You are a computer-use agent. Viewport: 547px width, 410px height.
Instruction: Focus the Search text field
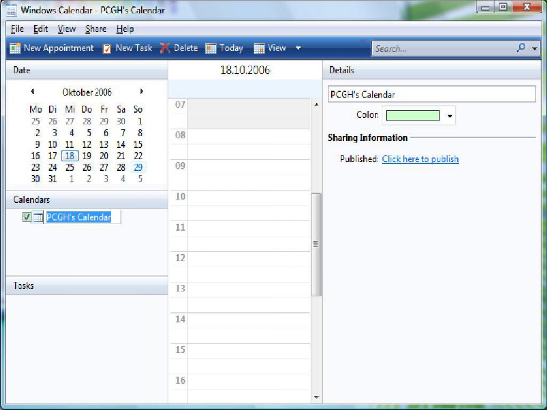tap(444, 48)
